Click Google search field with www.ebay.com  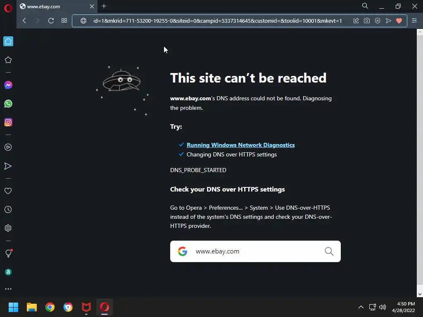[x=255, y=251]
